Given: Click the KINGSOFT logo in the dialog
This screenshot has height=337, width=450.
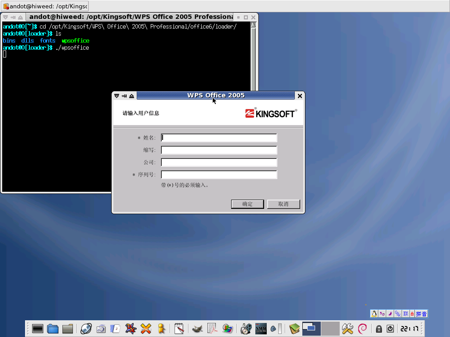Looking at the screenshot, I should pyautogui.click(x=271, y=113).
